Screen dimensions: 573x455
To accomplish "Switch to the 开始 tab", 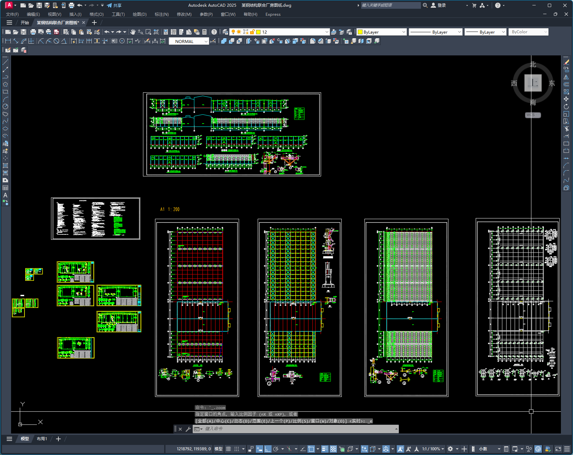I will (x=25, y=22).
